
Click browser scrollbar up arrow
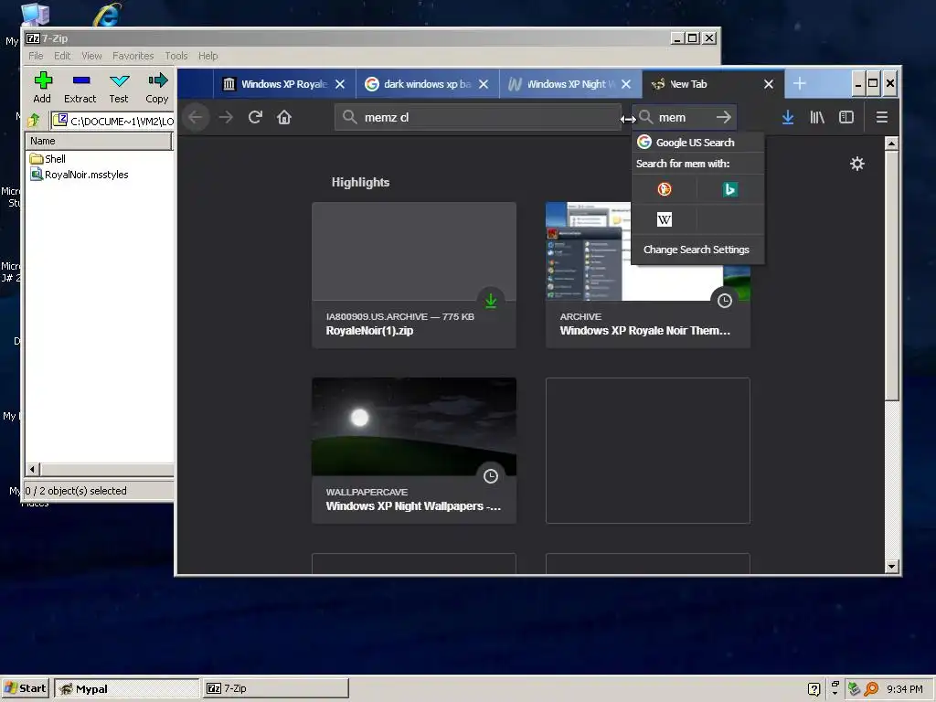click(x=891, y=144)
